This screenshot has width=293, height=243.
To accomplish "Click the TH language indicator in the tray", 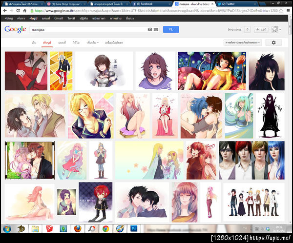I will point(245,228).
